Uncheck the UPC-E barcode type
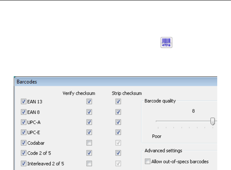 pyautogui.click(x=24, y=132)
